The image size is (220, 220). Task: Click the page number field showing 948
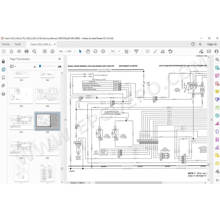61,51
